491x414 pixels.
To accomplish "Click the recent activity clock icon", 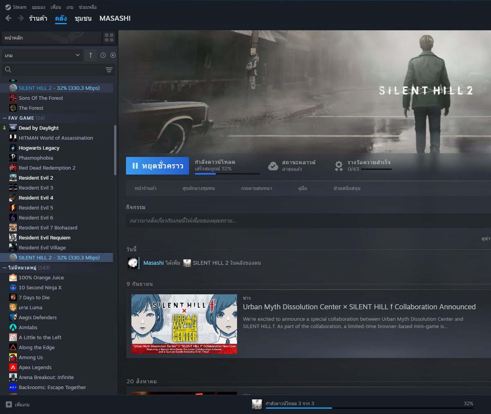I will click(x=103, y=55).
